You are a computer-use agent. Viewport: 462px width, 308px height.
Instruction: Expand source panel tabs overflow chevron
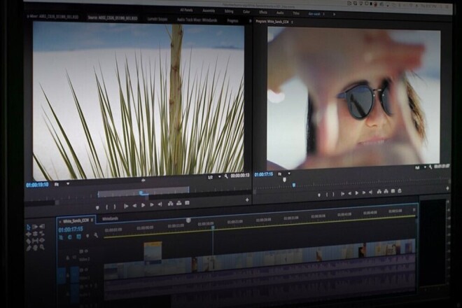pyautogui.click(x=250, y=21)
